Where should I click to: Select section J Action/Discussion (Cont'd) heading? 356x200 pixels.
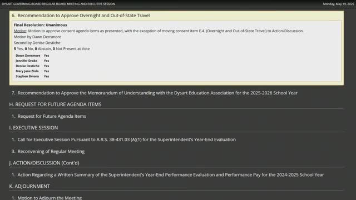[44, 163]
